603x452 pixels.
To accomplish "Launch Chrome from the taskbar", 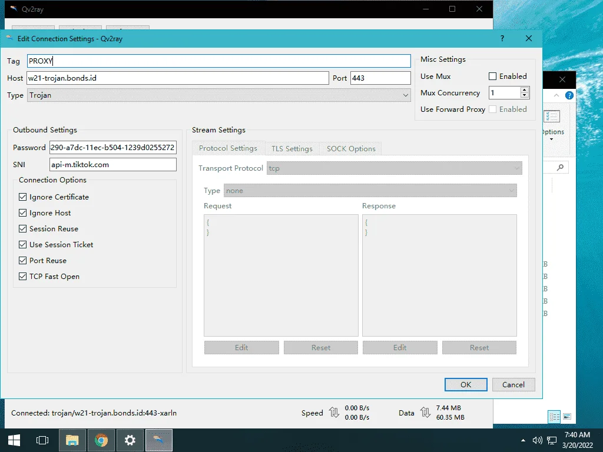I will (x=101, y=440).
